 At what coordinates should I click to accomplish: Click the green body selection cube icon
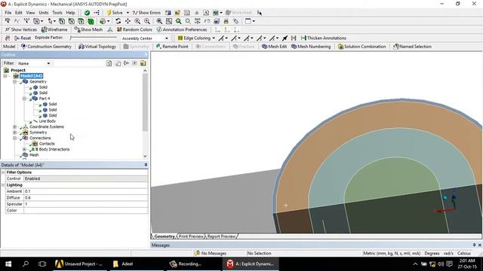(x=91, y=21)
